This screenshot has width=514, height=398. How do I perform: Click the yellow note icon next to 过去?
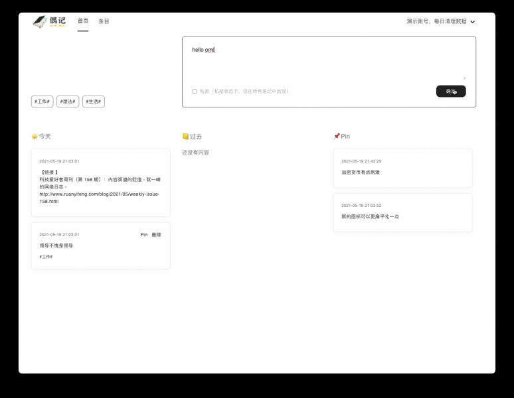[185, 136]
